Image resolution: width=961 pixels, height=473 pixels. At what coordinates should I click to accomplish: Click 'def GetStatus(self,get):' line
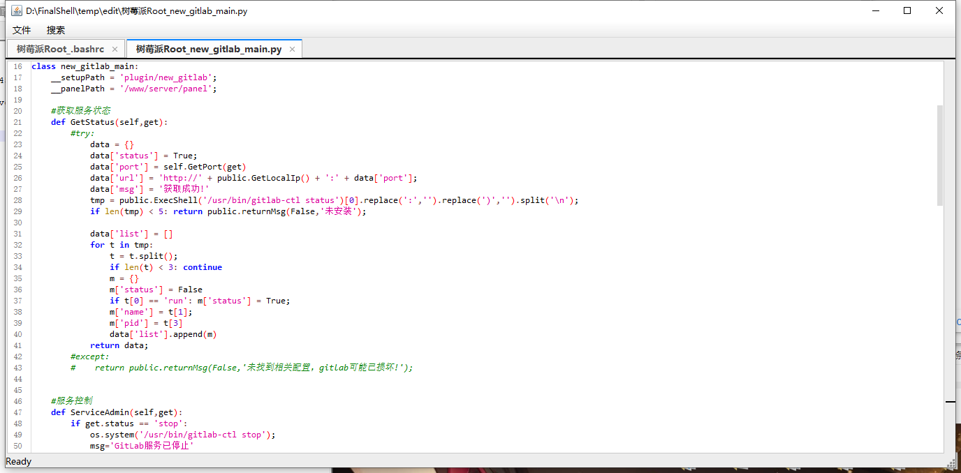[110, 122]
